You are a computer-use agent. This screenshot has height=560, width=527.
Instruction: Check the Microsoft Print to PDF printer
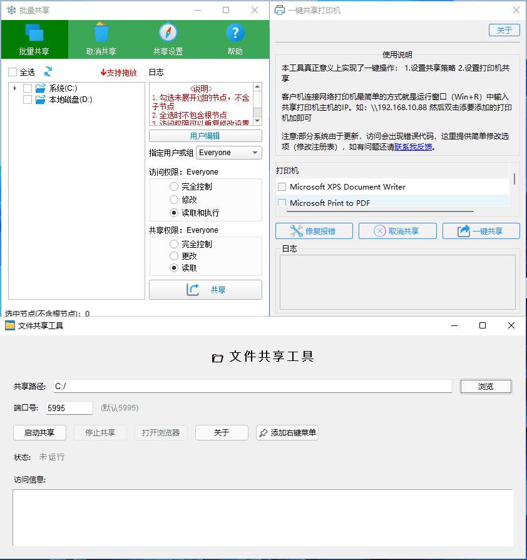(282, 202)
